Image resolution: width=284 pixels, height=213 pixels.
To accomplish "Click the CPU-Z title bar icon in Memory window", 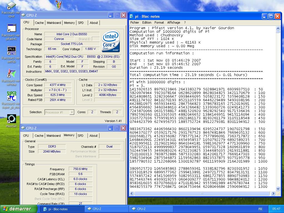I will [x=23, y=128].
